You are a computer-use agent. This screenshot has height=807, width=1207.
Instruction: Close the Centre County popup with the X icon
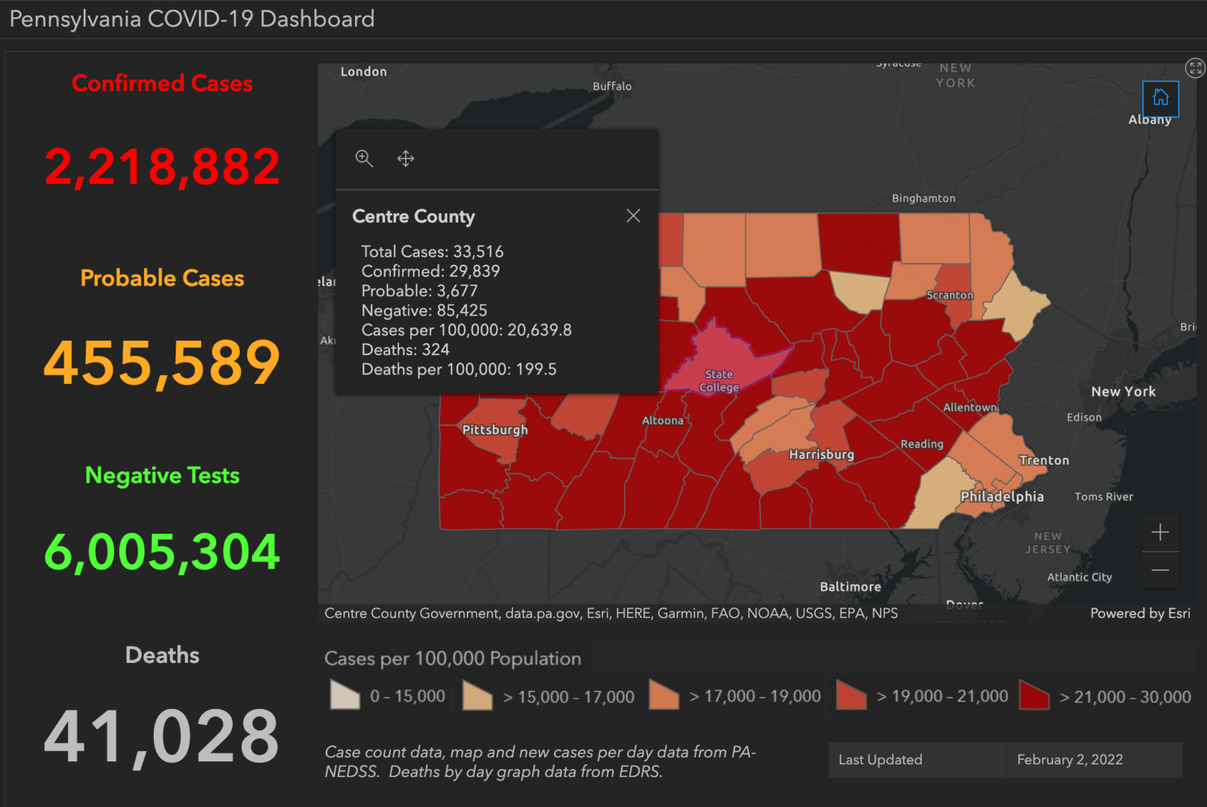[x=633, y=215]
